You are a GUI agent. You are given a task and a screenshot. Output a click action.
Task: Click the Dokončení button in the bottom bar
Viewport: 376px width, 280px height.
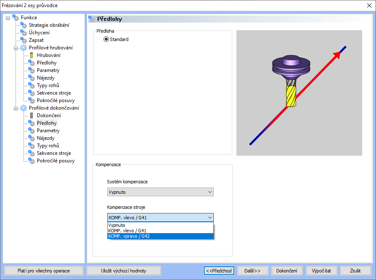[287, 271]
